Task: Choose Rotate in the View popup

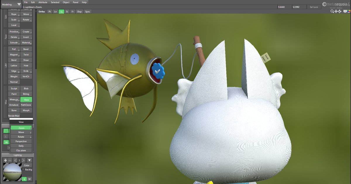Action: 21,137
